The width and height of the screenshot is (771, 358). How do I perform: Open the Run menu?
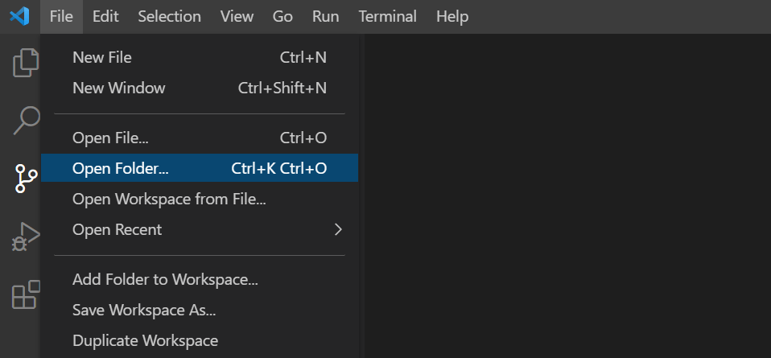click(x=325, y=16)
